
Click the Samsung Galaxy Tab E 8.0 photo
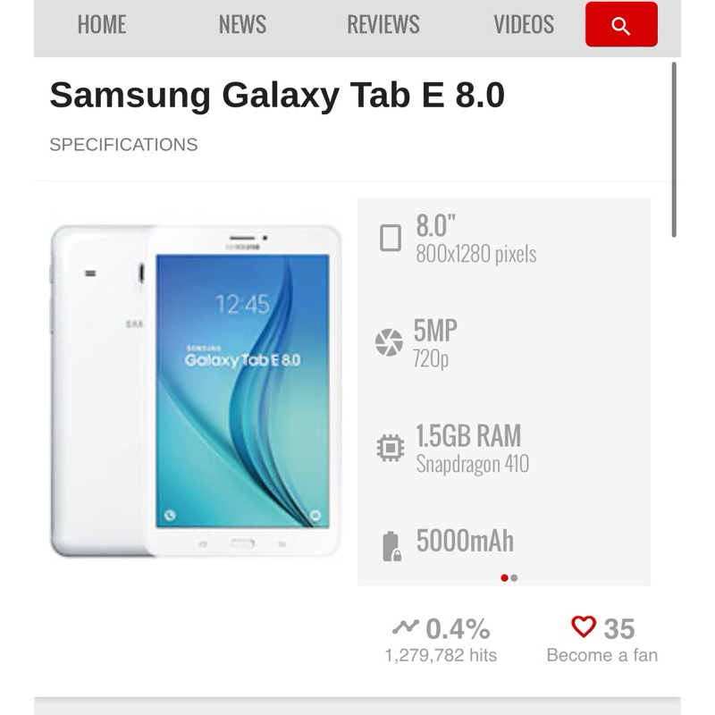click(196, 391)
